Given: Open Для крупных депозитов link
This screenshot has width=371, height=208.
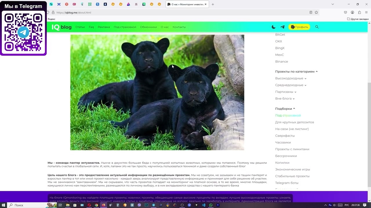Looking at the screenshot, I should (294, 122).
